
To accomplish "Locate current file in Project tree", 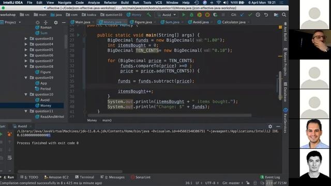I will (x=38, y=22).
